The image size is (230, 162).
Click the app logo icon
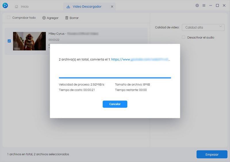point(5,5)
